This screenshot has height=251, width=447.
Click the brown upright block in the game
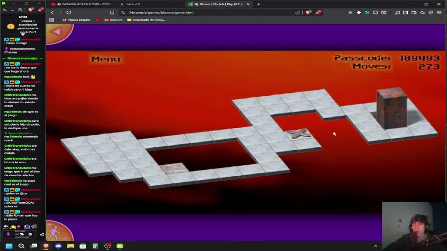point(392,108)
